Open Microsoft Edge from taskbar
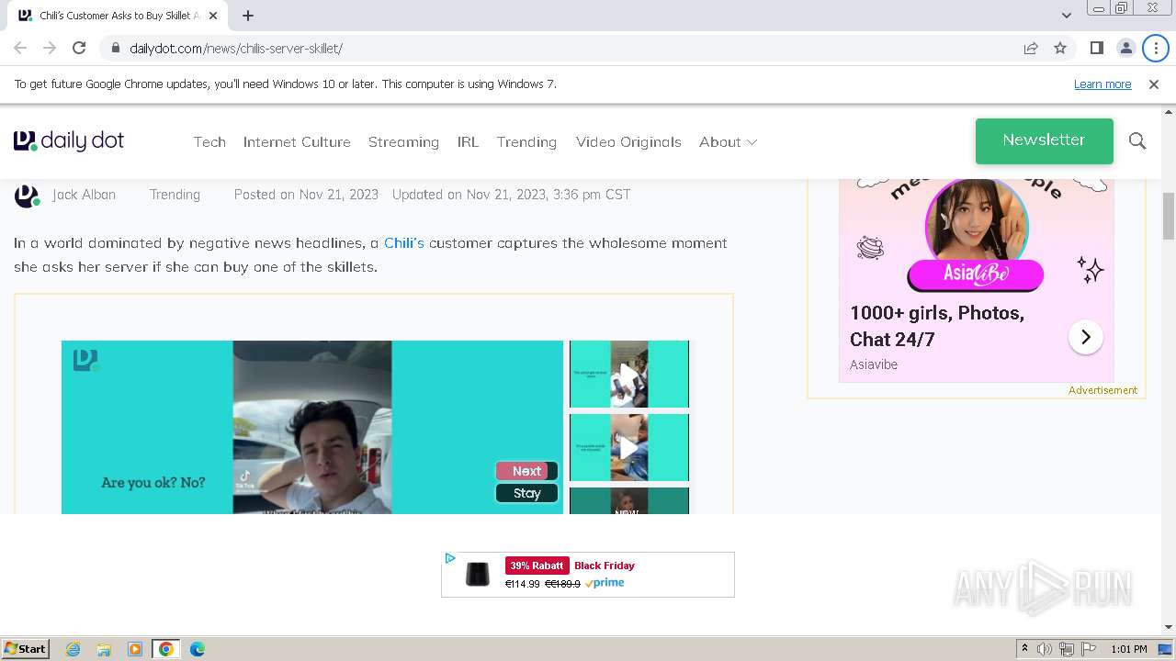 pyautogui.click(x=198, y=649)
